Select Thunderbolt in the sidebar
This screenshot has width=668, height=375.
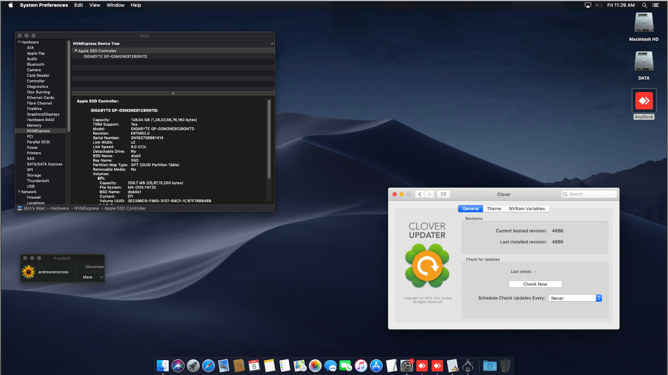(x=38, y=181)
